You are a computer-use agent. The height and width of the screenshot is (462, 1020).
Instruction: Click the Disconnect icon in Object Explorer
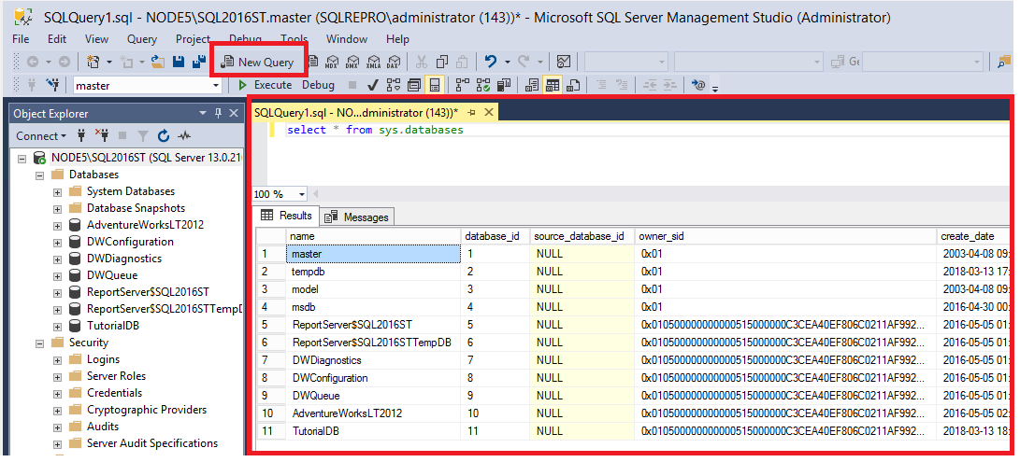(102, 135)
